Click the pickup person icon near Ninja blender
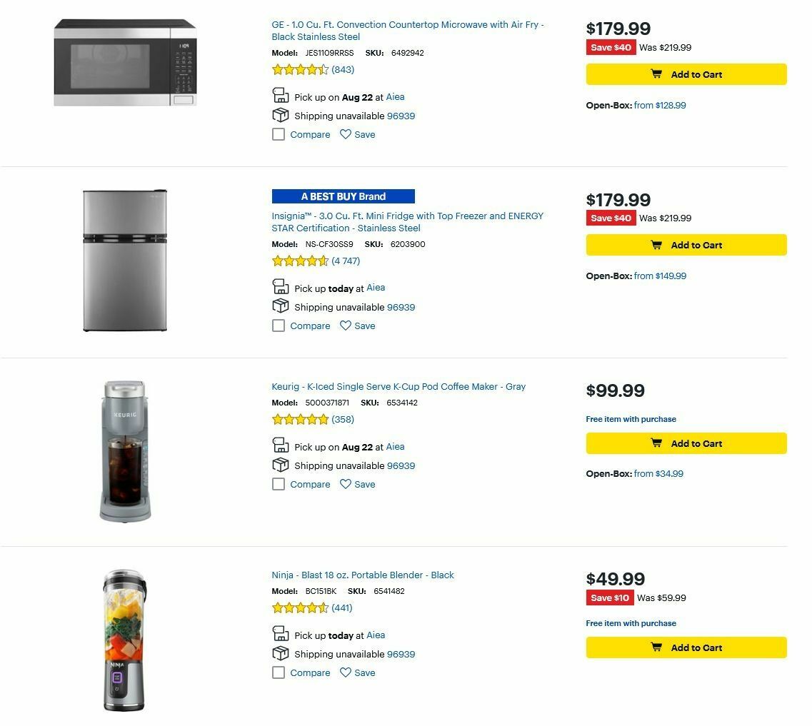Screen dimensions: 812x726 pos(279,633)
